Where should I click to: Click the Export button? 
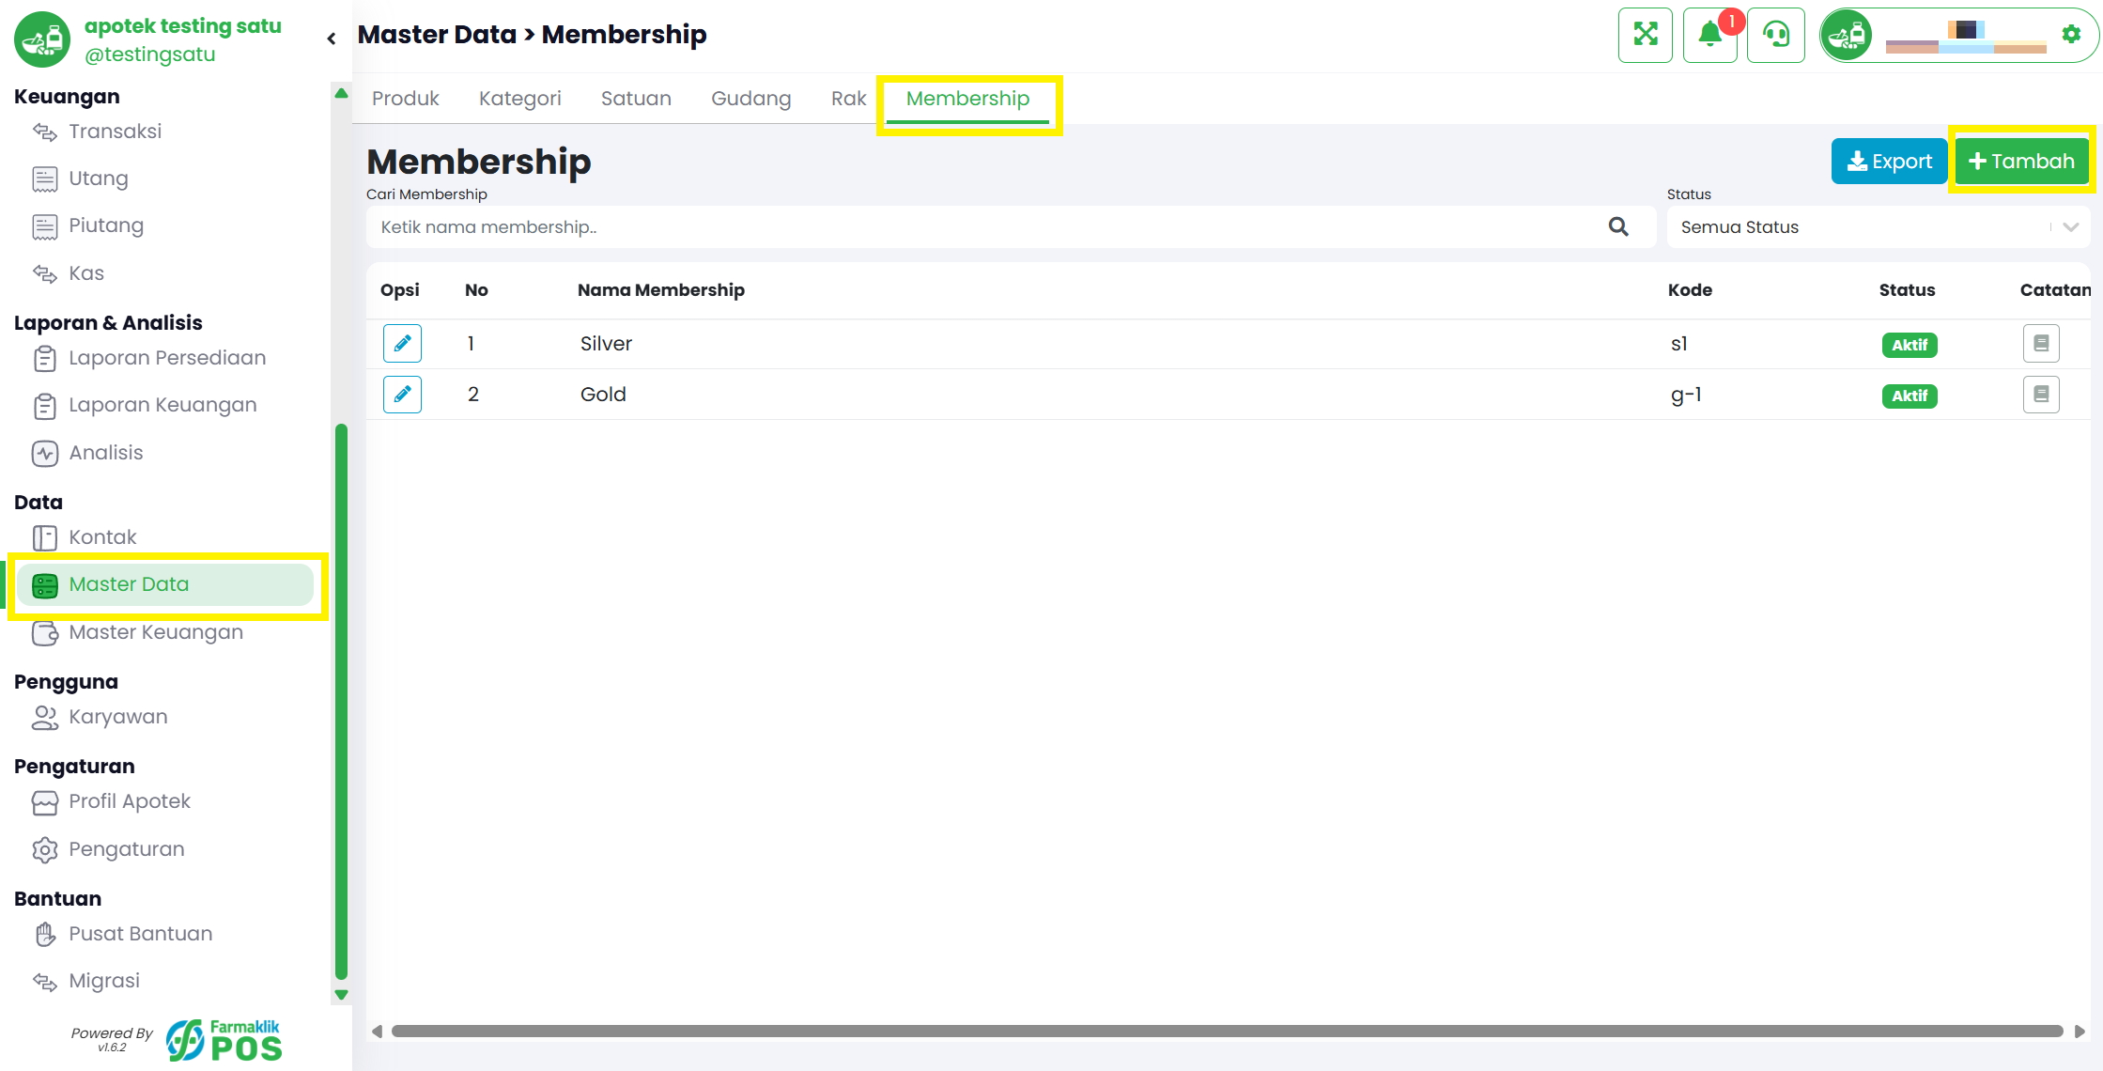click(1889, 162)
